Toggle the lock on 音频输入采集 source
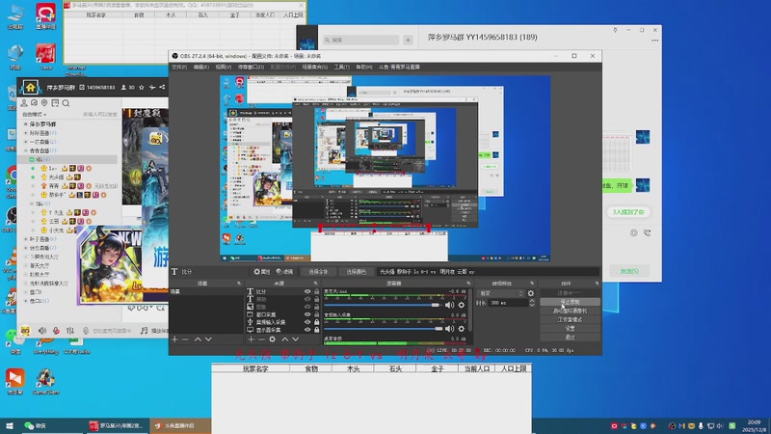 pyautogui.click(x=317, y=322)
